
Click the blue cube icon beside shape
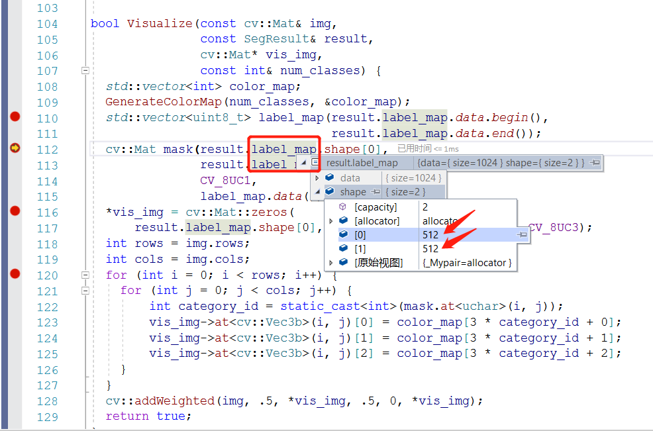(329, 191)
